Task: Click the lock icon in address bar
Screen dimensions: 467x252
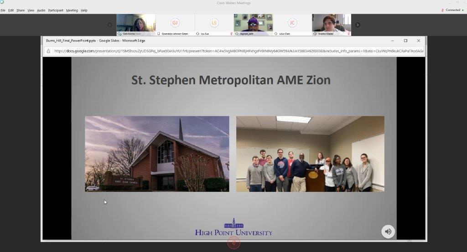Action: point(48,51)
